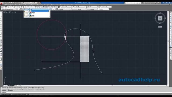
Task: Click the dimension style icon beside ISO-25
Action: tap(73, 7)
